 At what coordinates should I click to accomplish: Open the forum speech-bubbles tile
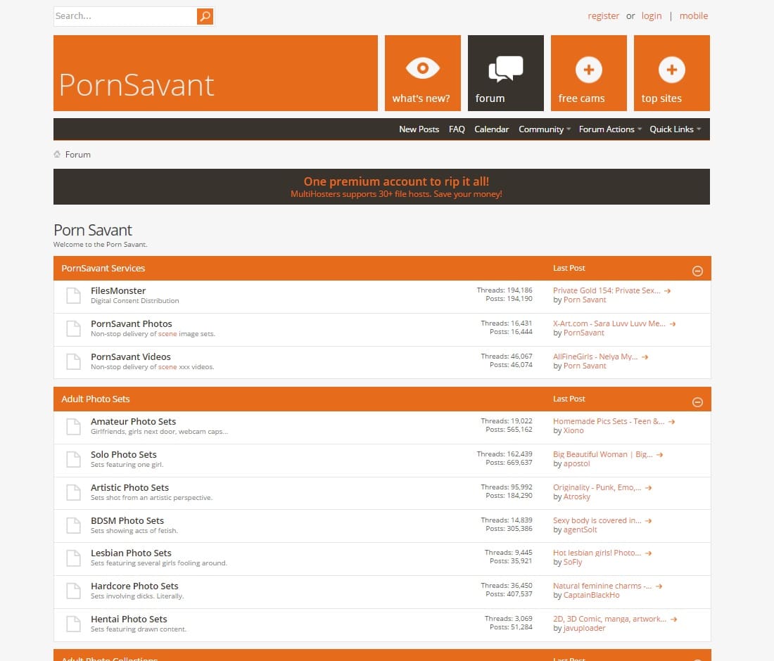[505, 73]
